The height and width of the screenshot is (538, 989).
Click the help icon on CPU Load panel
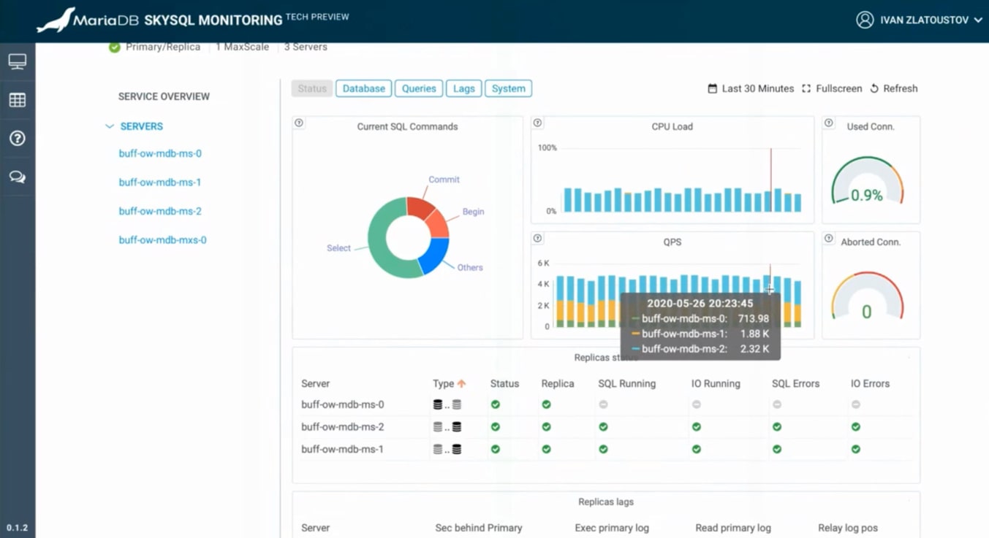[539, 123]
